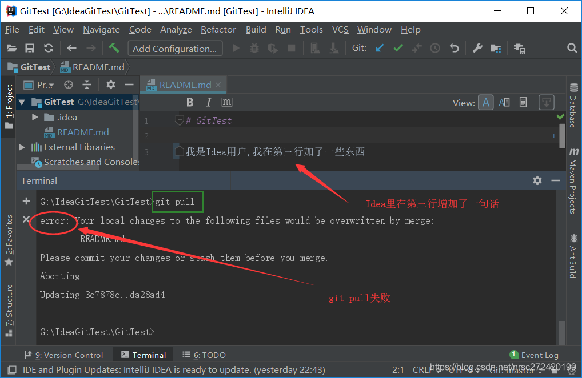Open the VCS menu
Screen dimensions: 582x378
coord(340,29)
